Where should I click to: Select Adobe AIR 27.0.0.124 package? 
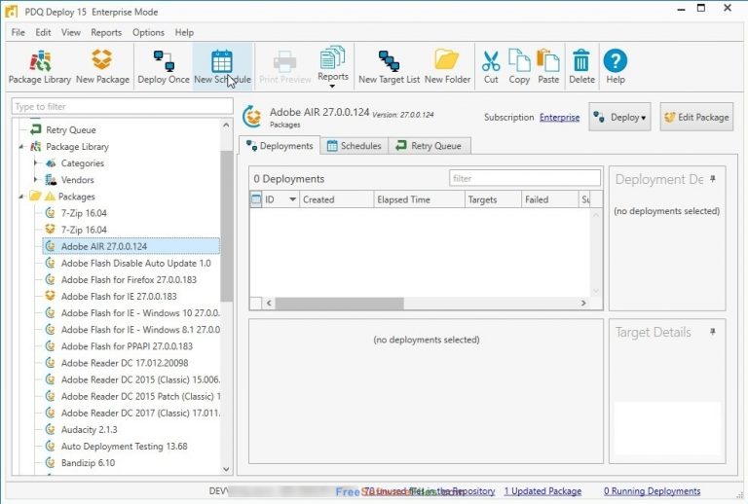[131, 246]
